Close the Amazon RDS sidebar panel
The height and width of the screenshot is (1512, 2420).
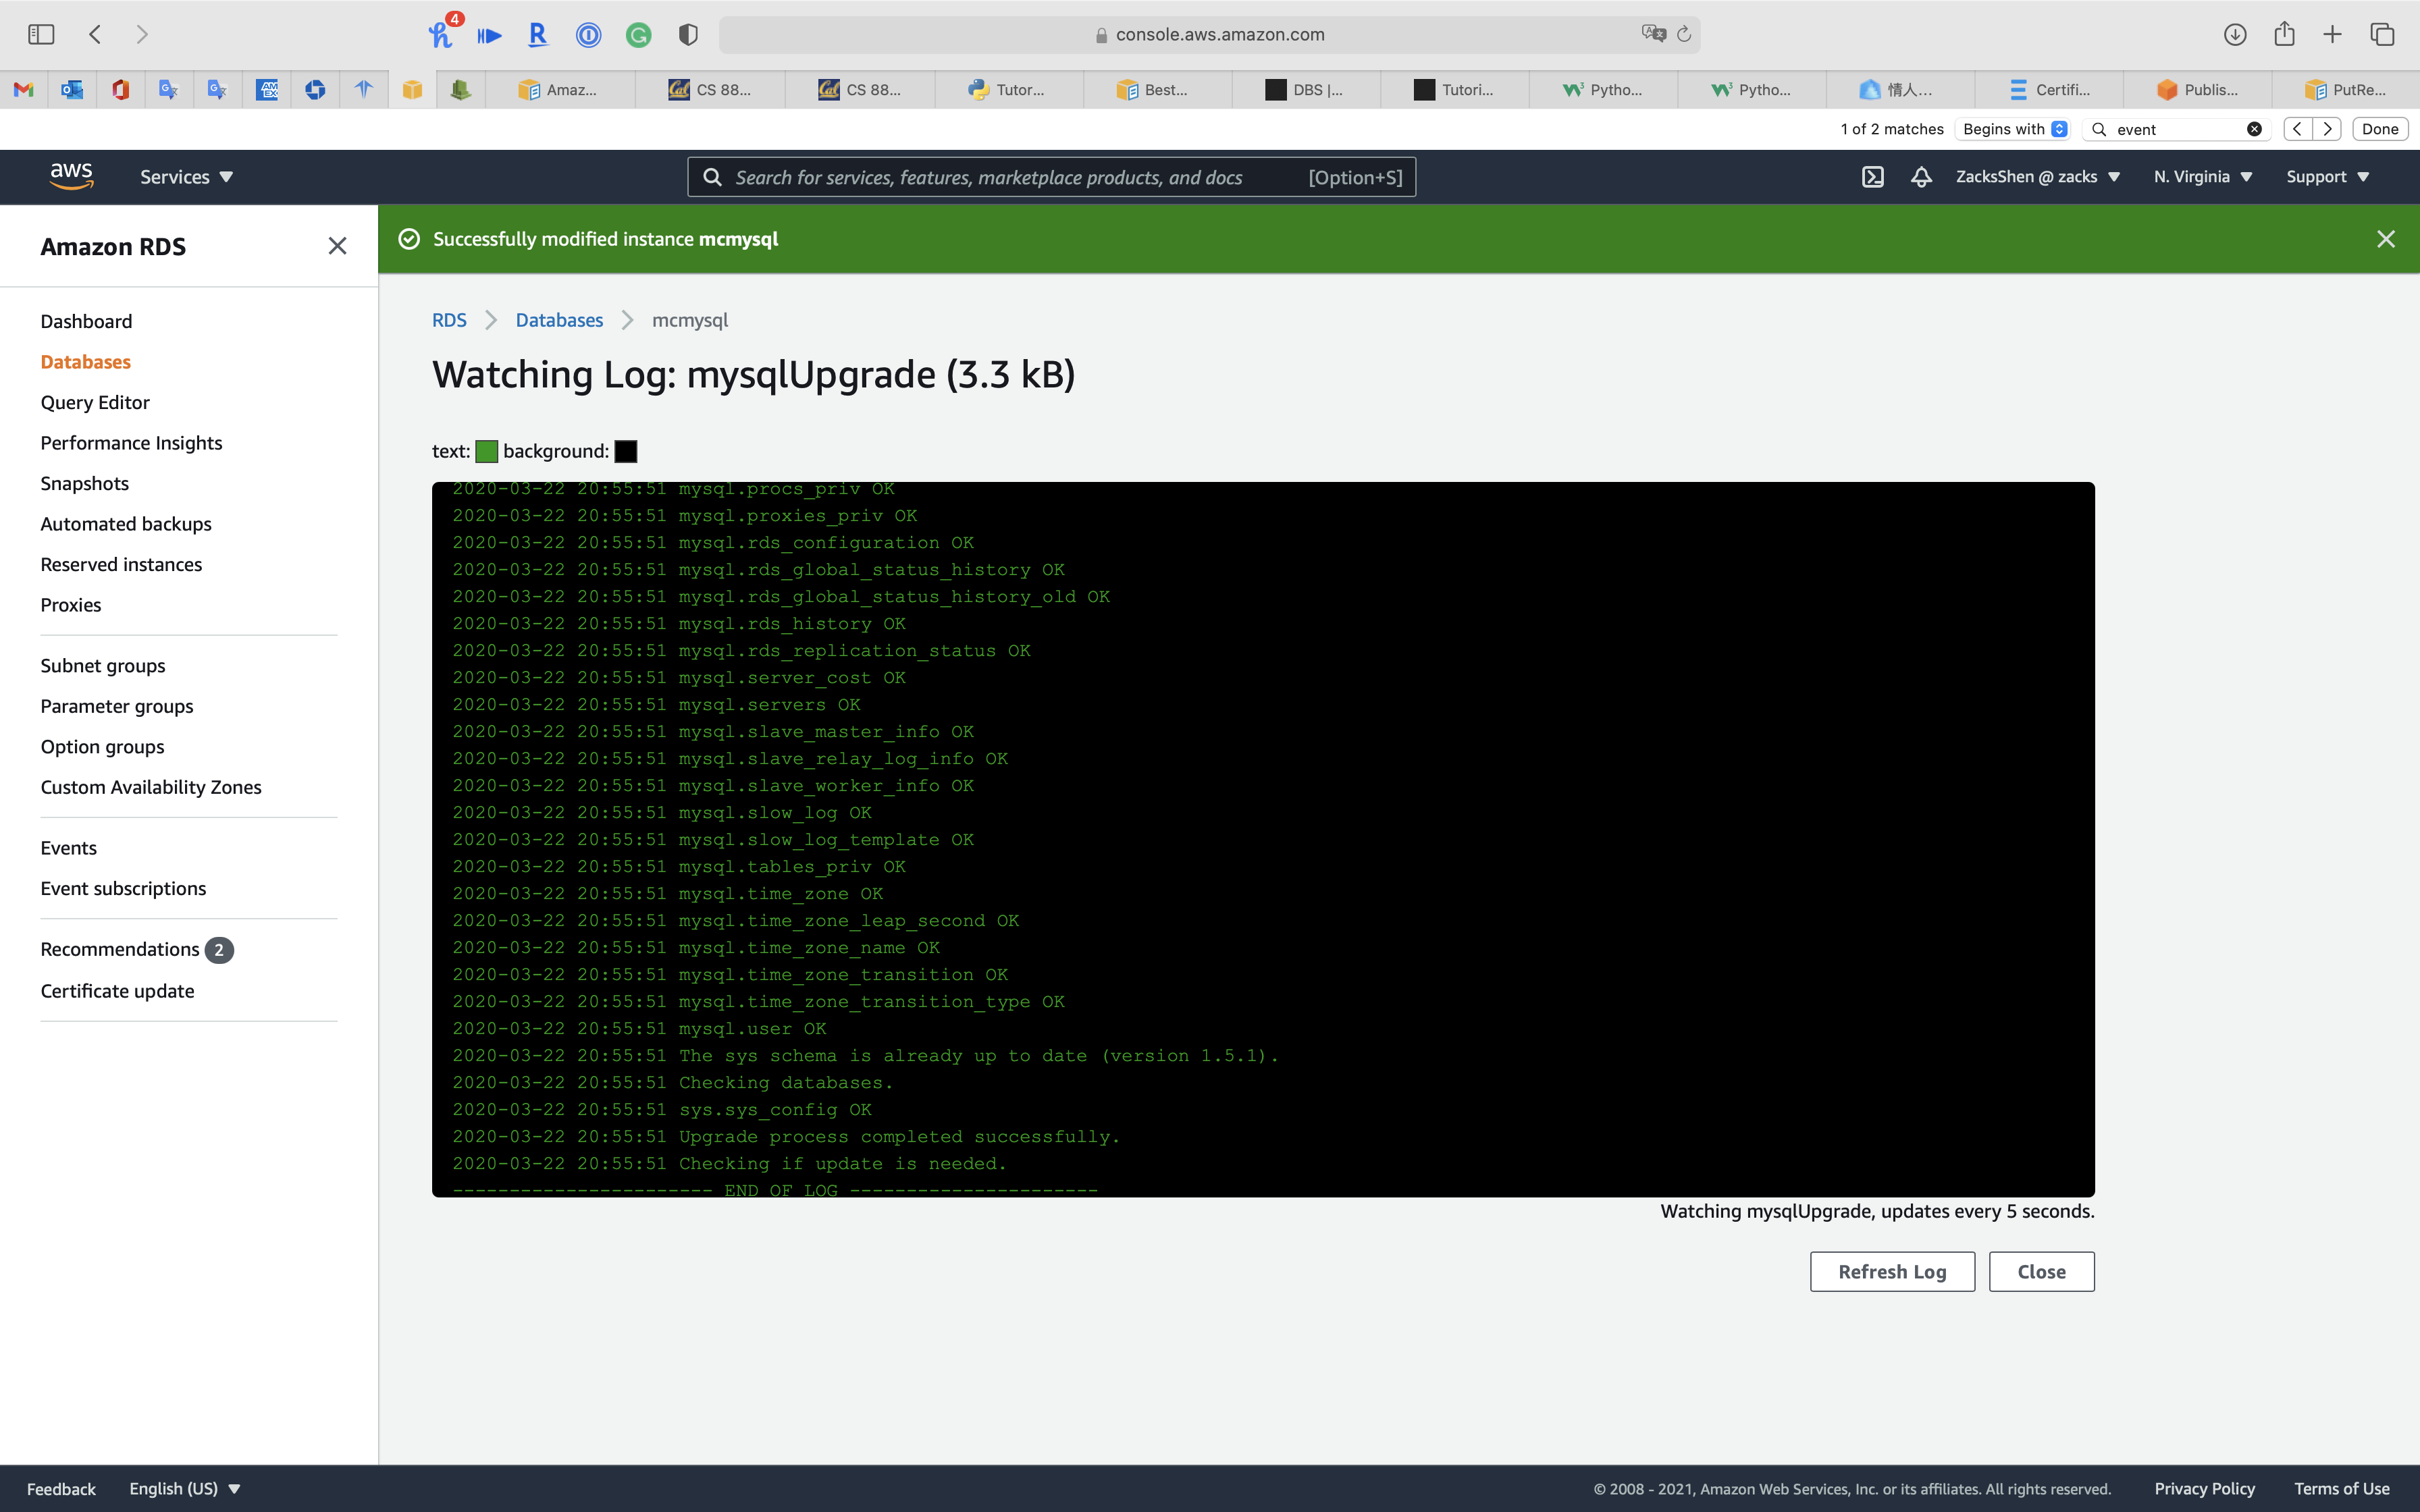coord(337,246)
